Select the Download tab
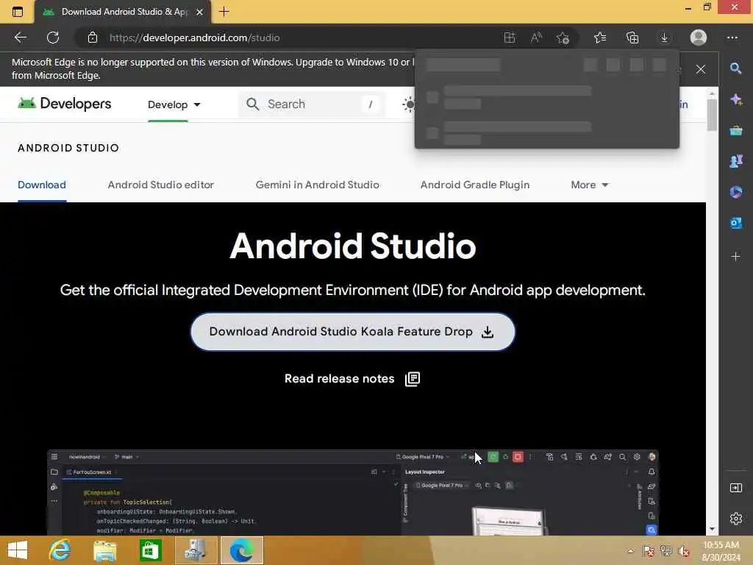753x565 pixels. [x=42, y=185]
